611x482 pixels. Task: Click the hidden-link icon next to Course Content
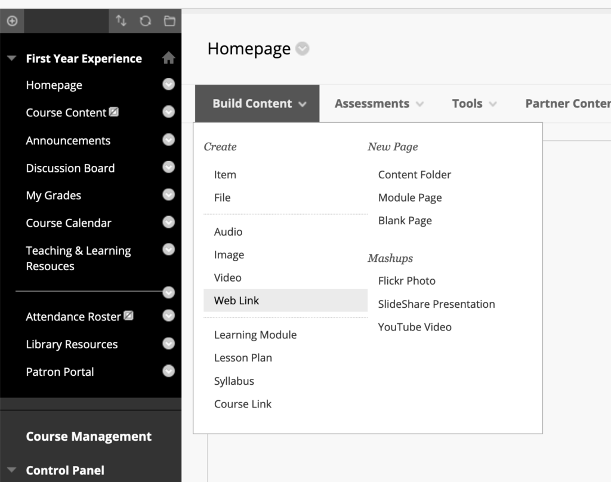(x=114, y=112)
